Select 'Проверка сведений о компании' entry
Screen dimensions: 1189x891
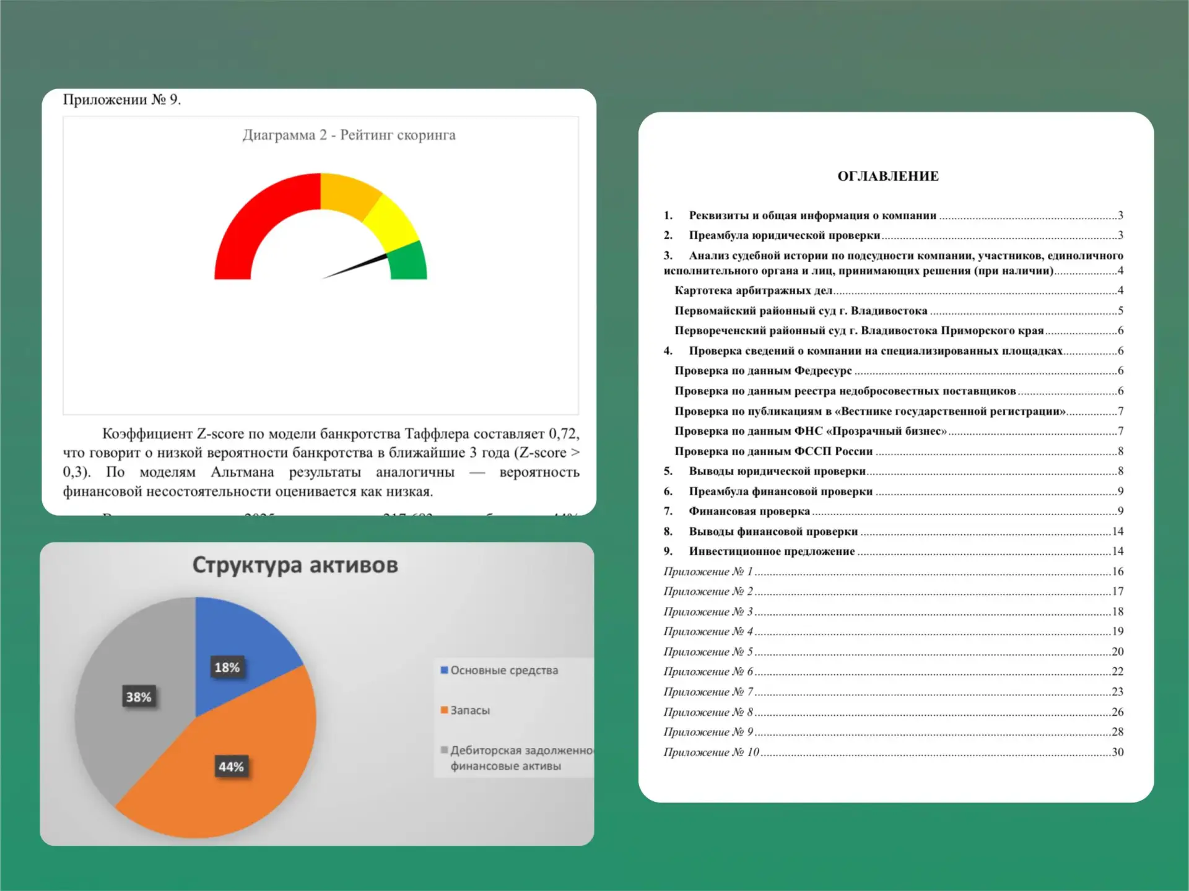point(893,351)
